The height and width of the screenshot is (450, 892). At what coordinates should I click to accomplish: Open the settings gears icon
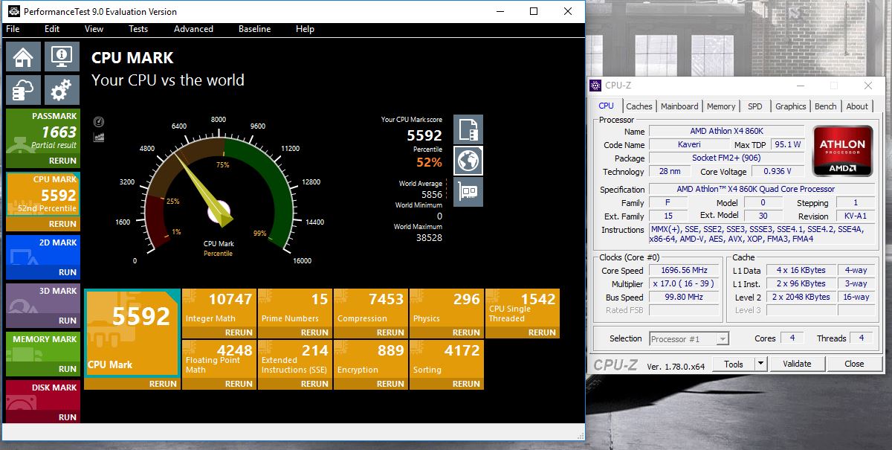[x=61, y=90]
